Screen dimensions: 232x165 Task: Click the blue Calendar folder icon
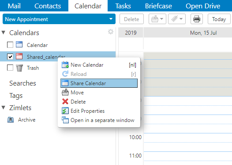pos(19,44)
